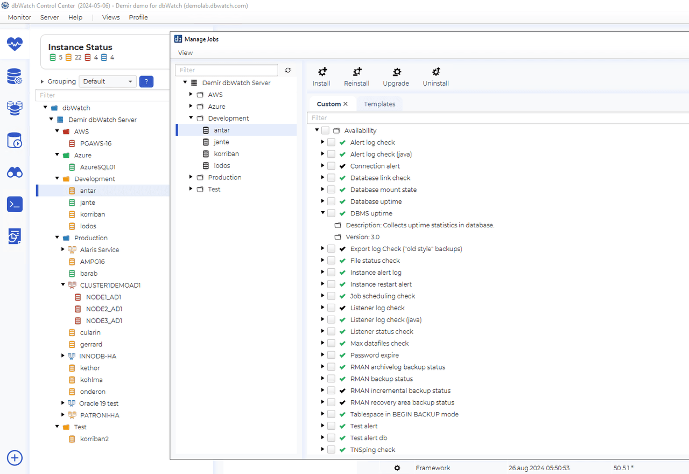Open the database farm sidebar icon

(x=15, y=108)
